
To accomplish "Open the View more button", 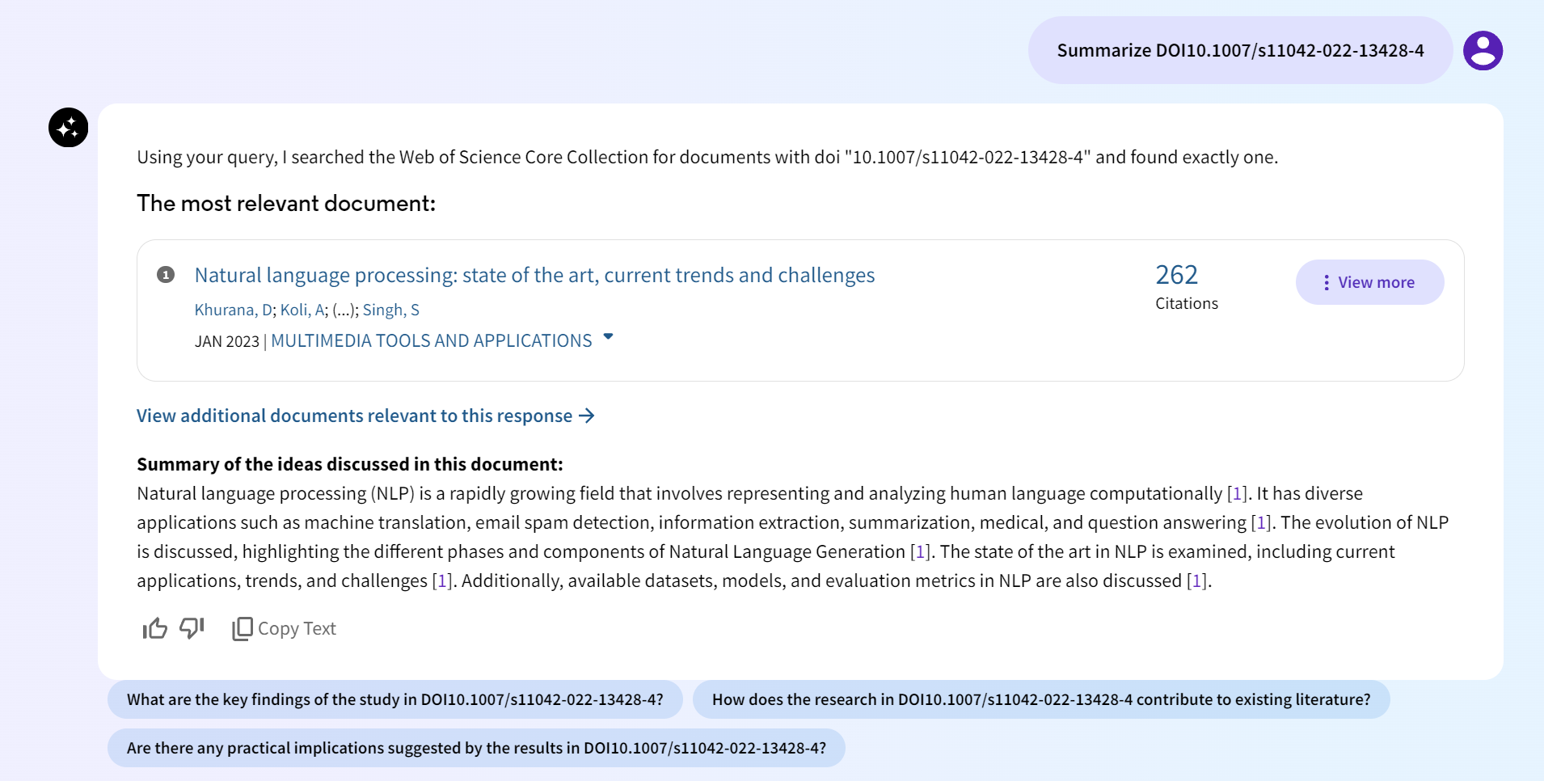I will 1369,282.
